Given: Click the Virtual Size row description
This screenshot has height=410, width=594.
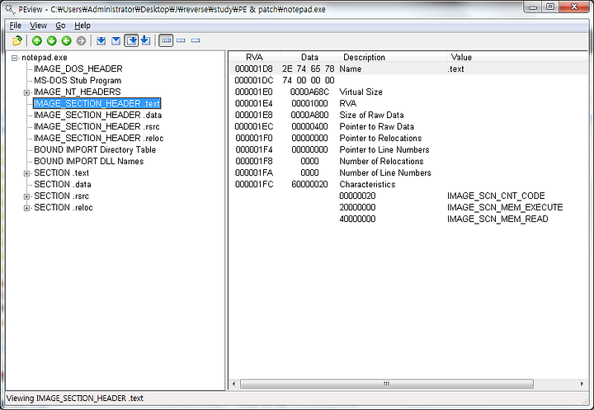Looking at the screenshot, I should [361, 92].
